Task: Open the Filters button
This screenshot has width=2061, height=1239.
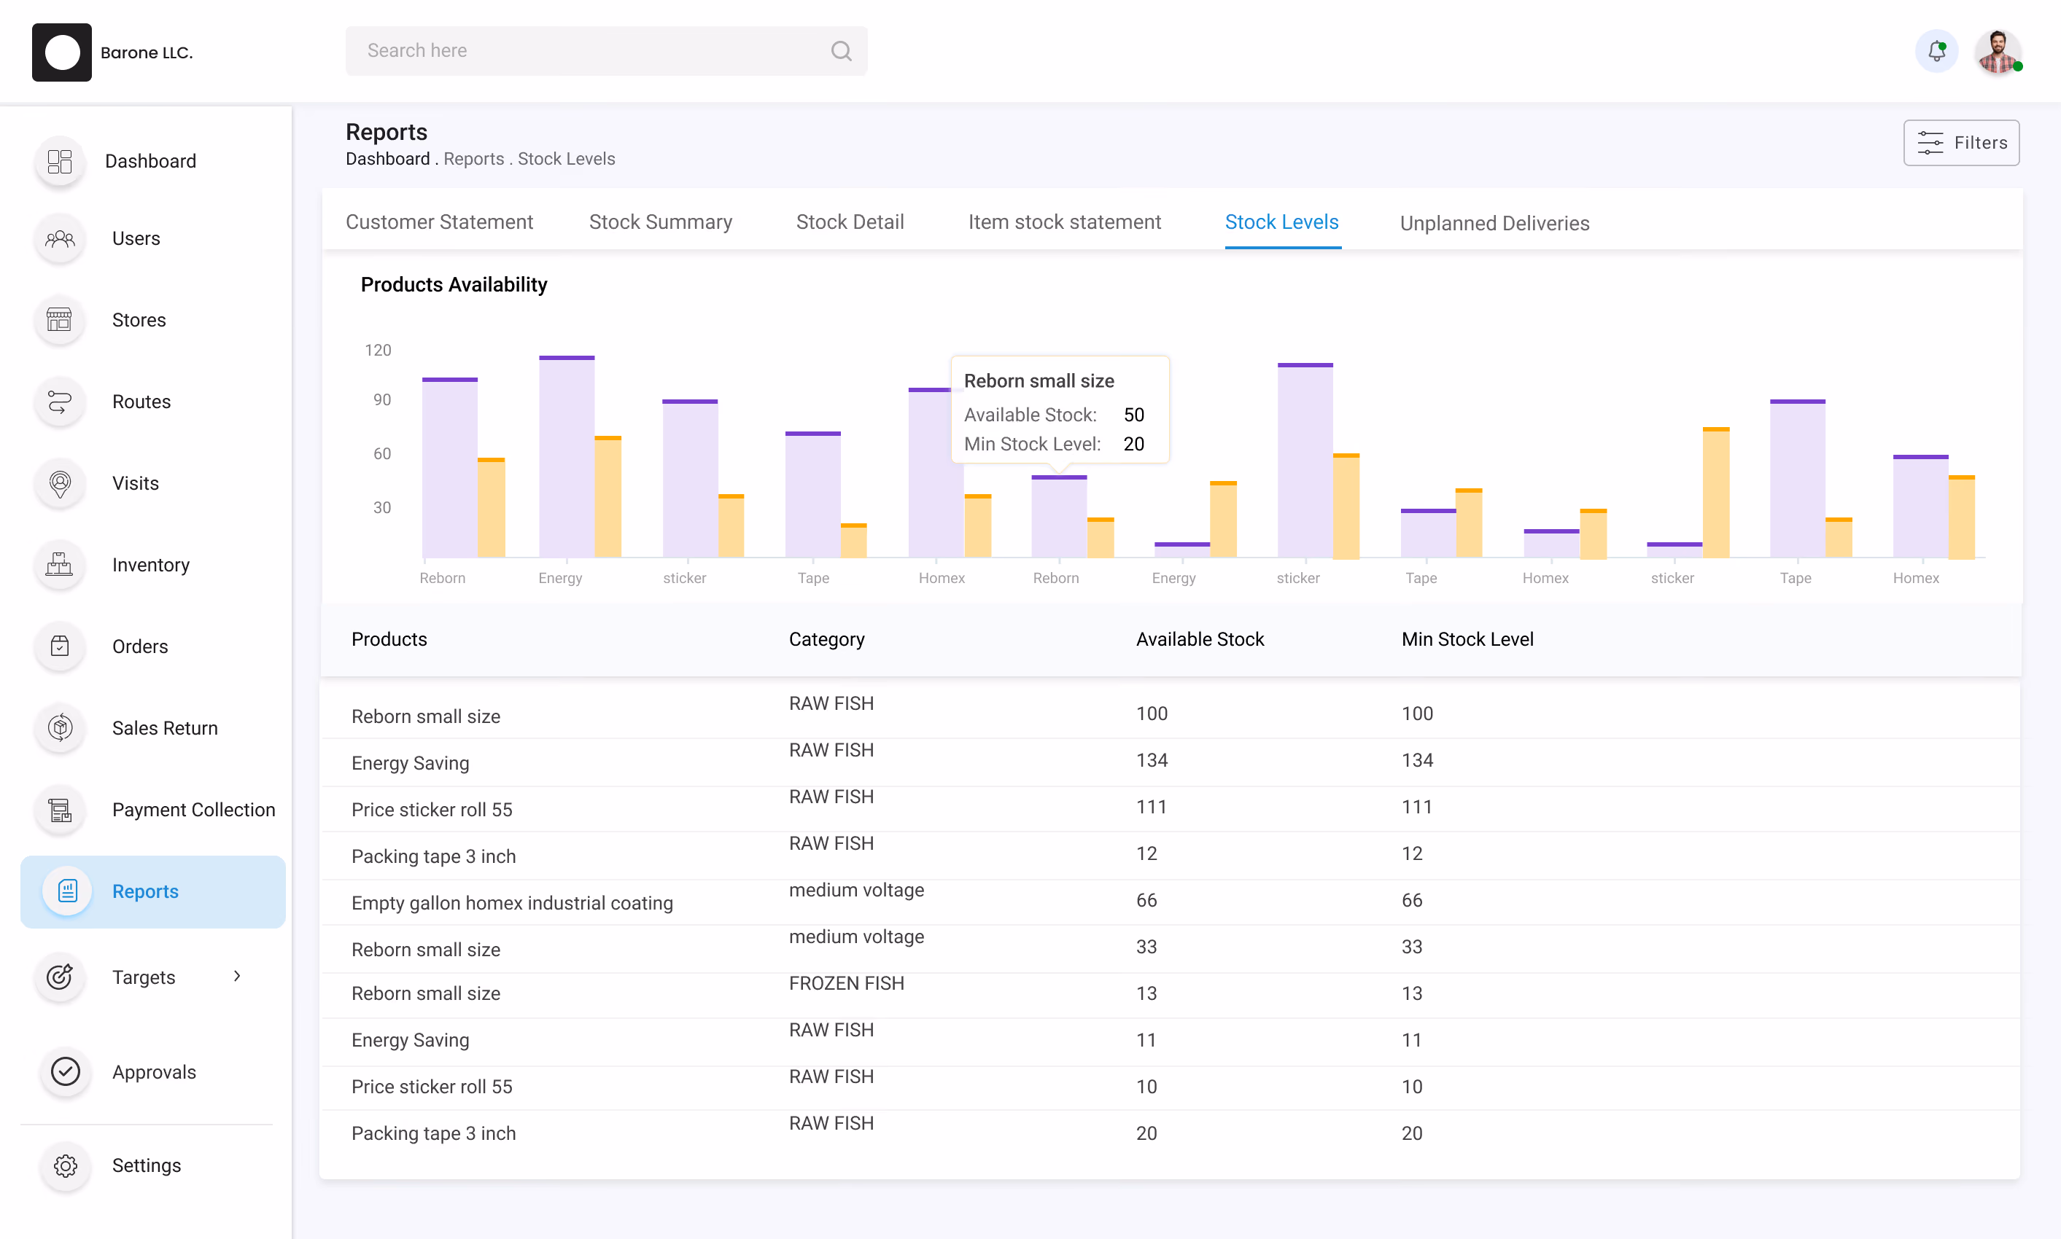Action: [1961, 143]
